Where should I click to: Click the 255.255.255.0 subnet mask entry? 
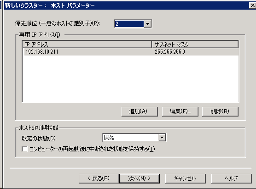170,52
